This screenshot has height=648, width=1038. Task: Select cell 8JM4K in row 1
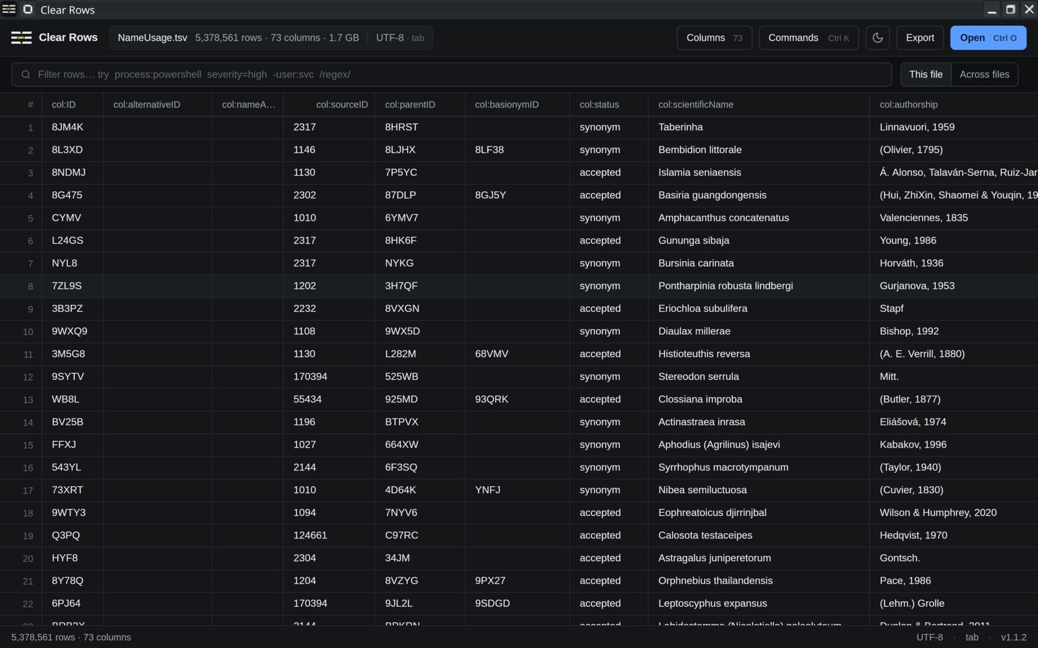click(x=72, y=127)
